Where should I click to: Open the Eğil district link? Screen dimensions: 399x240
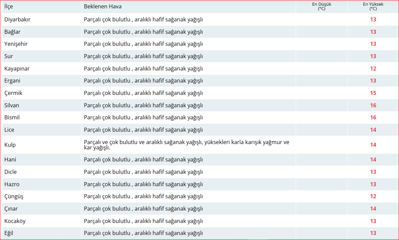(10, 233)
